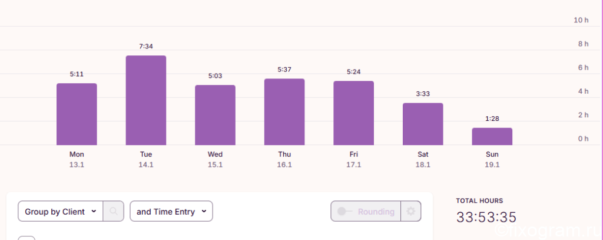The height and width of the screenshot is (240, 603).
Task: Select the Tuesday 7:34 bar
Action: pos(146,100)
